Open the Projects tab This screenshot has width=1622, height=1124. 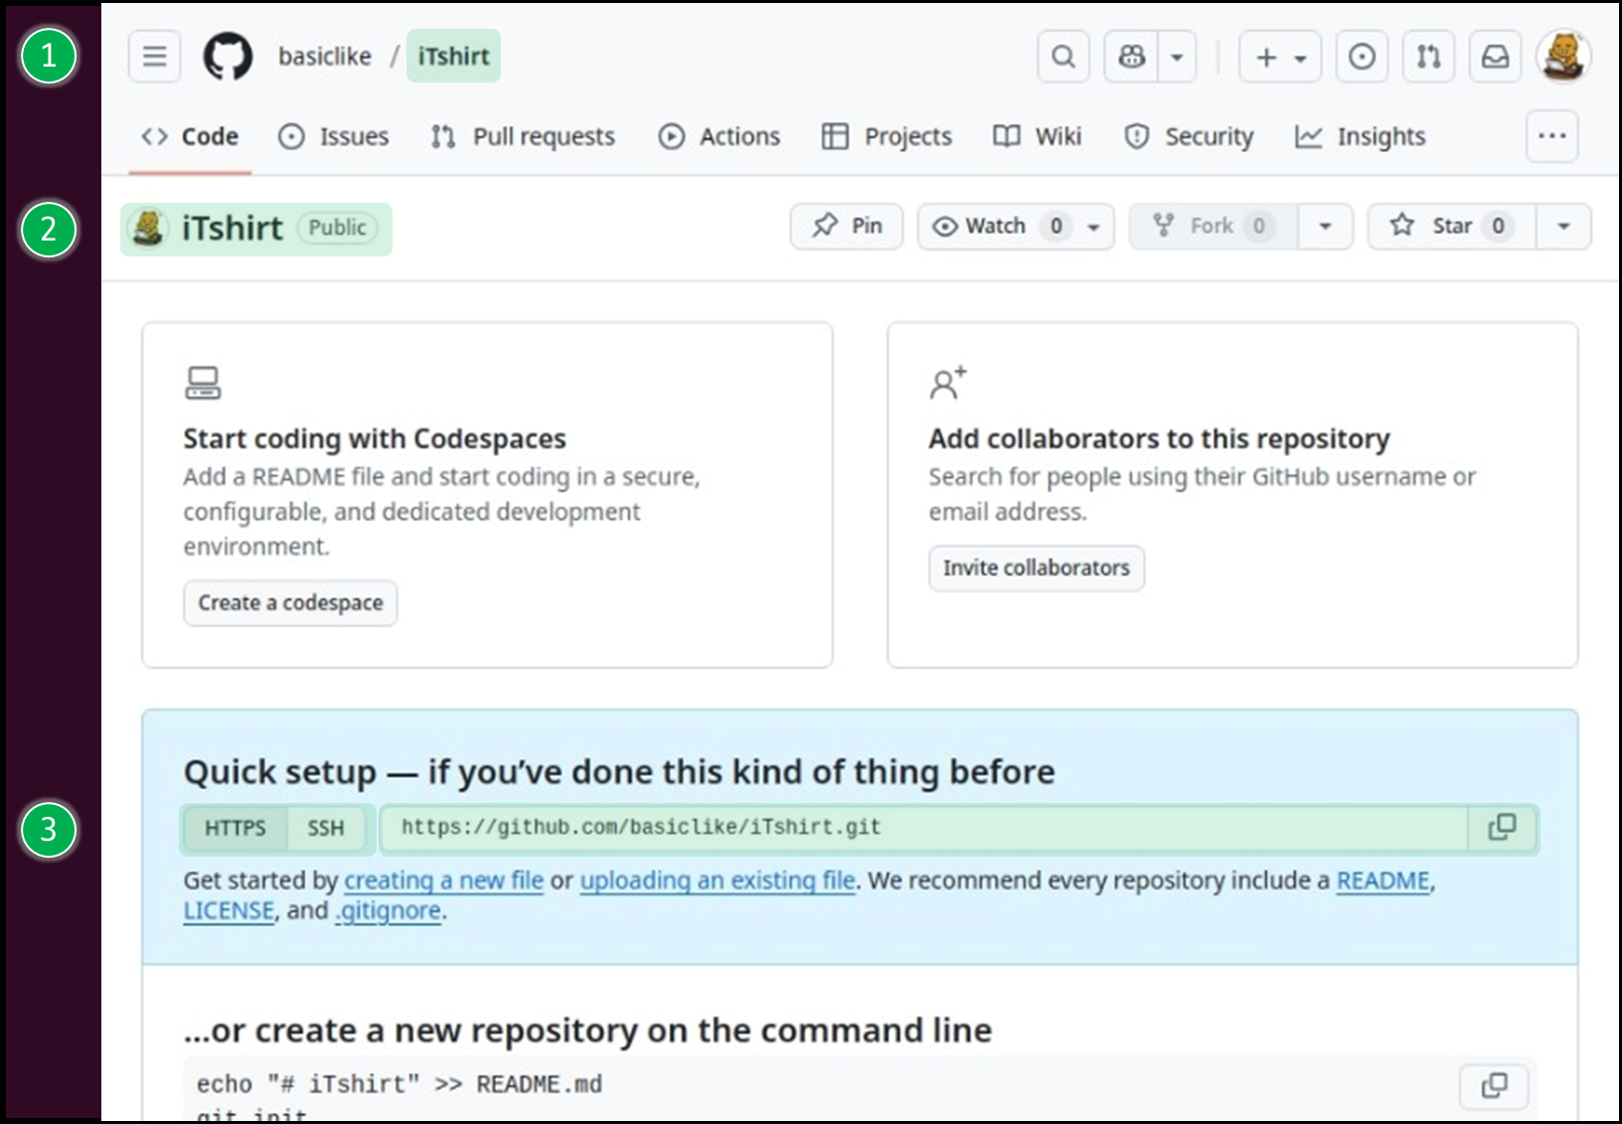(x=887, y=136)
